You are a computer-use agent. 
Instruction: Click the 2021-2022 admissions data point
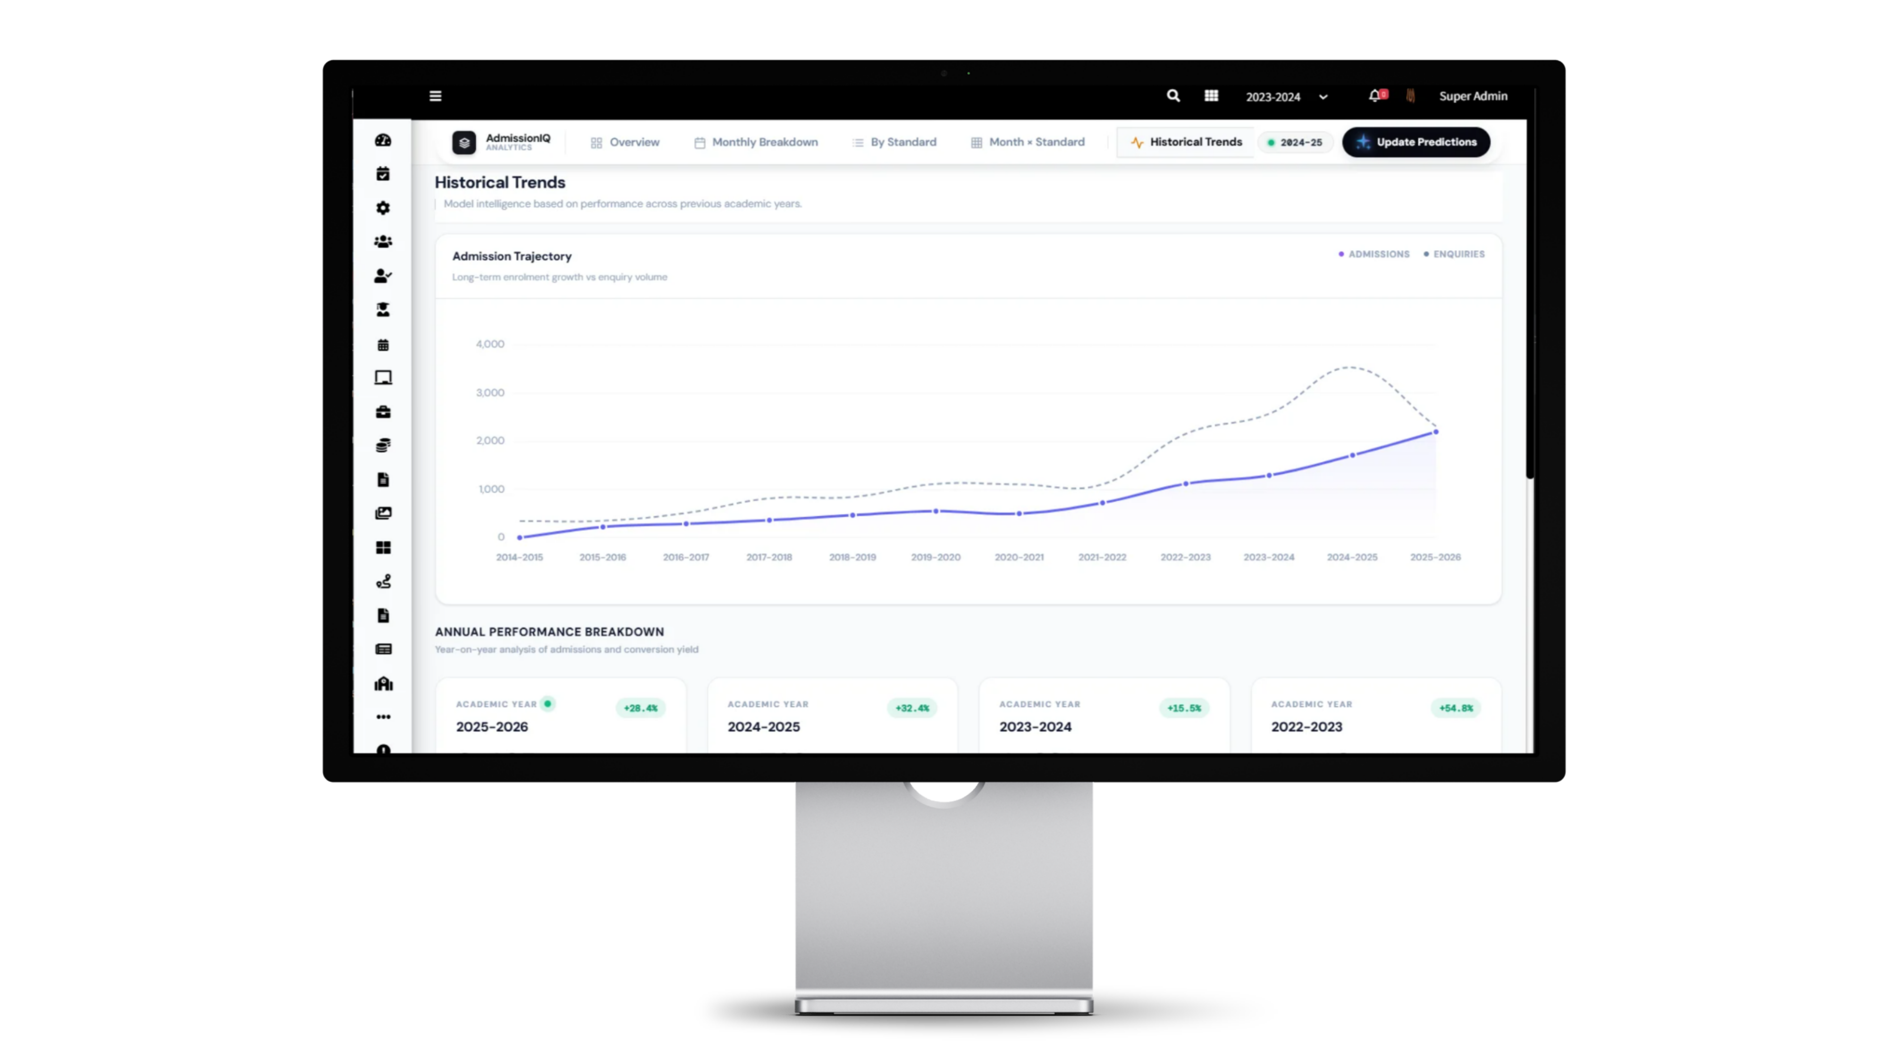click(x=1102, y=503)
